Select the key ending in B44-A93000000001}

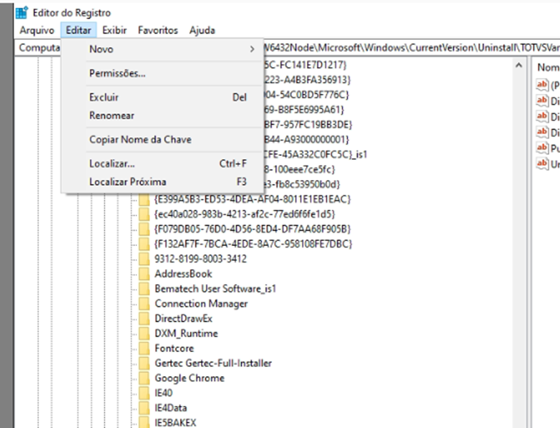tap(306, 139)
